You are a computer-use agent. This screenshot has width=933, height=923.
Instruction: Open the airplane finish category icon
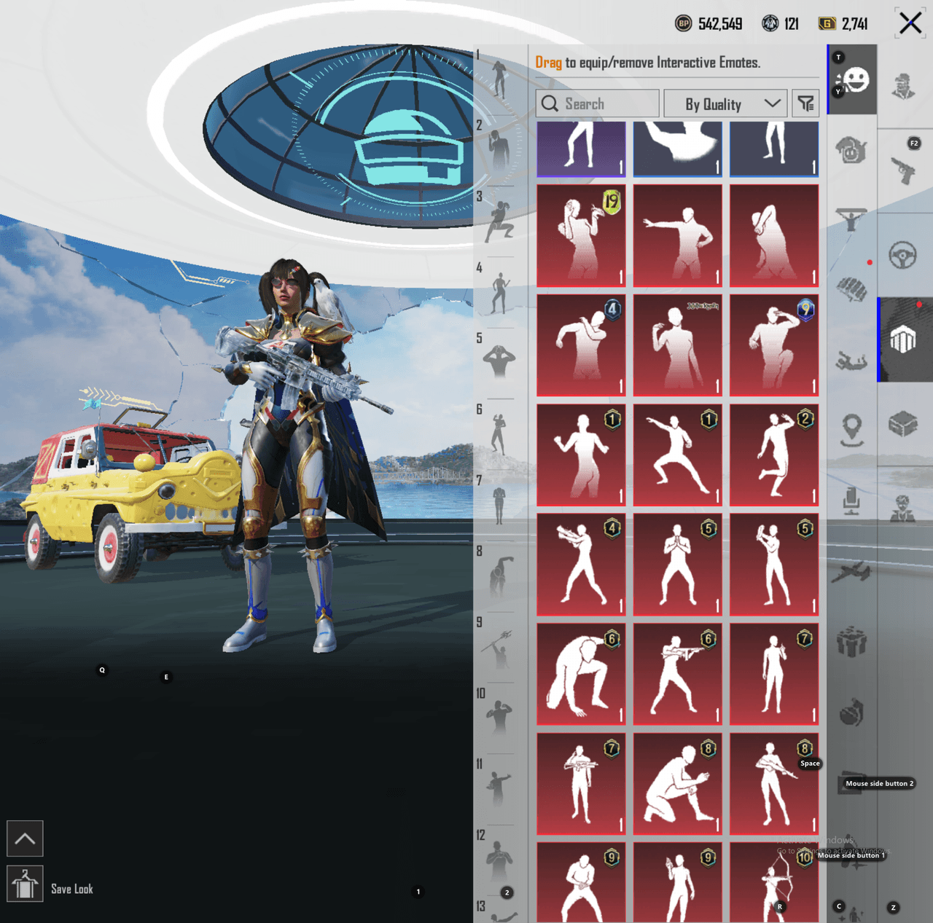851,573
